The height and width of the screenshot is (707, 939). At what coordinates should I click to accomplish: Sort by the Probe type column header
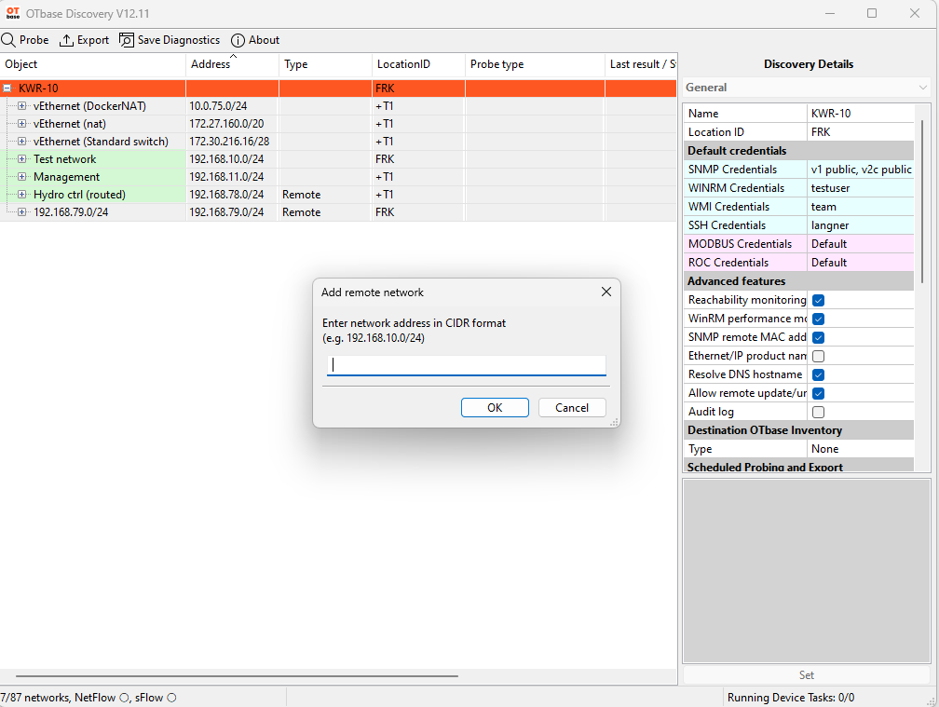[535, 64]
